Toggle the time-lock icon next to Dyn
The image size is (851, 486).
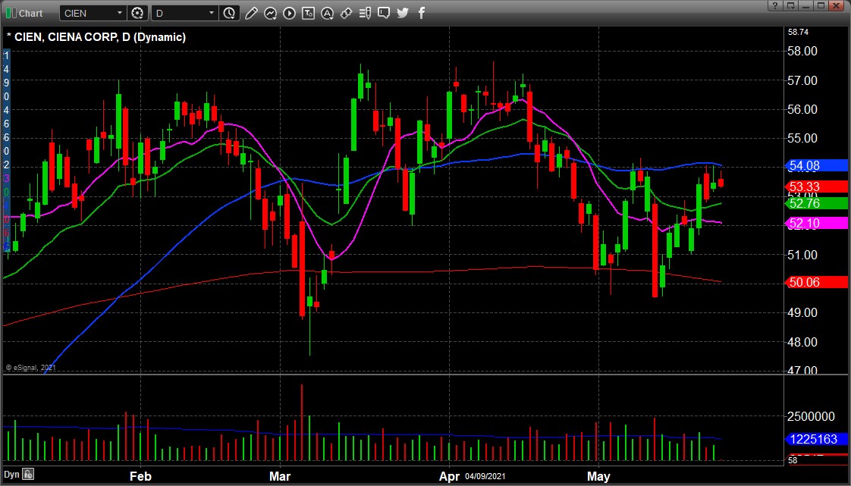click(28, 474)
